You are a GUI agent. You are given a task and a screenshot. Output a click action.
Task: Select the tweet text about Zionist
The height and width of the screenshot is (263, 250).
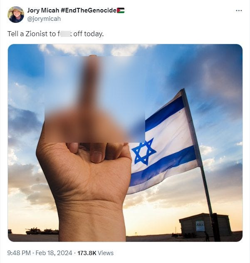[x=55, y=34]
